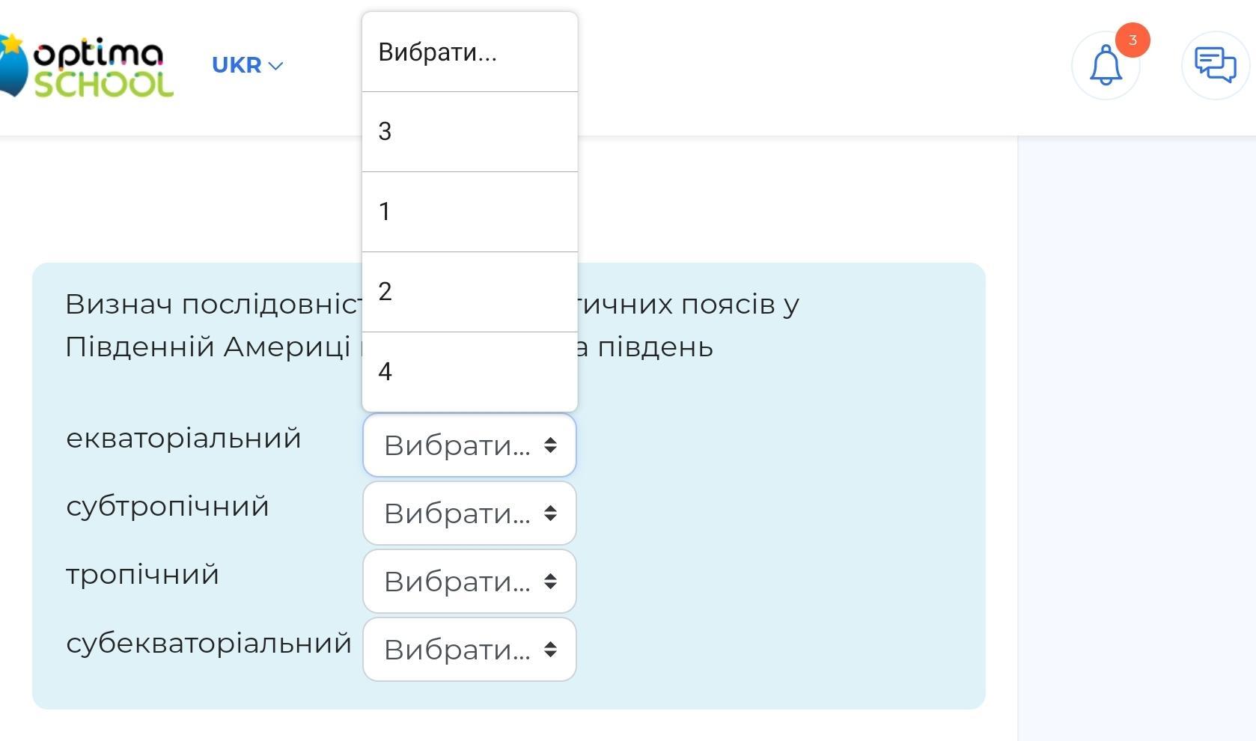Open the dropdown for субтропічний
Viewport: 1256px width, 741px height.
pyautogui.click(x=469, y=513)
